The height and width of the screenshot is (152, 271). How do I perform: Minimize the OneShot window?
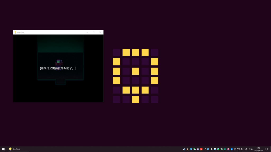(87, 32)
